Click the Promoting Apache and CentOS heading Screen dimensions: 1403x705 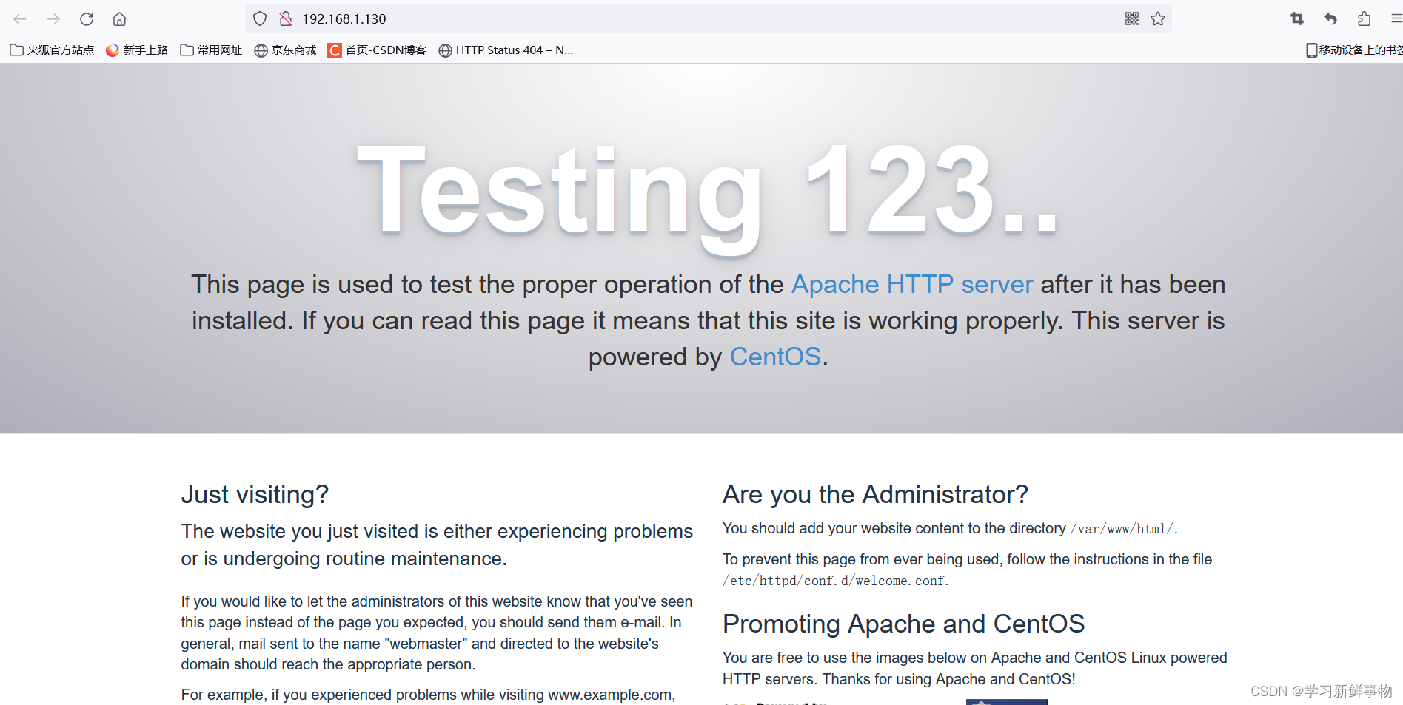click(x=903, y=624)
